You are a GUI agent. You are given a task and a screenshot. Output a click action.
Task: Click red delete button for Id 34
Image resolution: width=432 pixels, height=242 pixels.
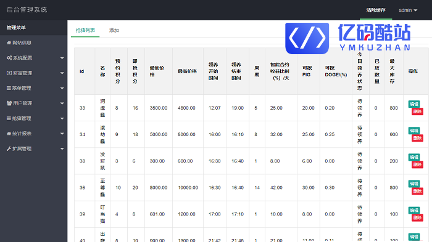pos(417,138)
